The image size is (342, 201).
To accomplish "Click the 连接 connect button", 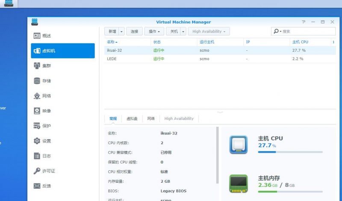I will [134, 32].
